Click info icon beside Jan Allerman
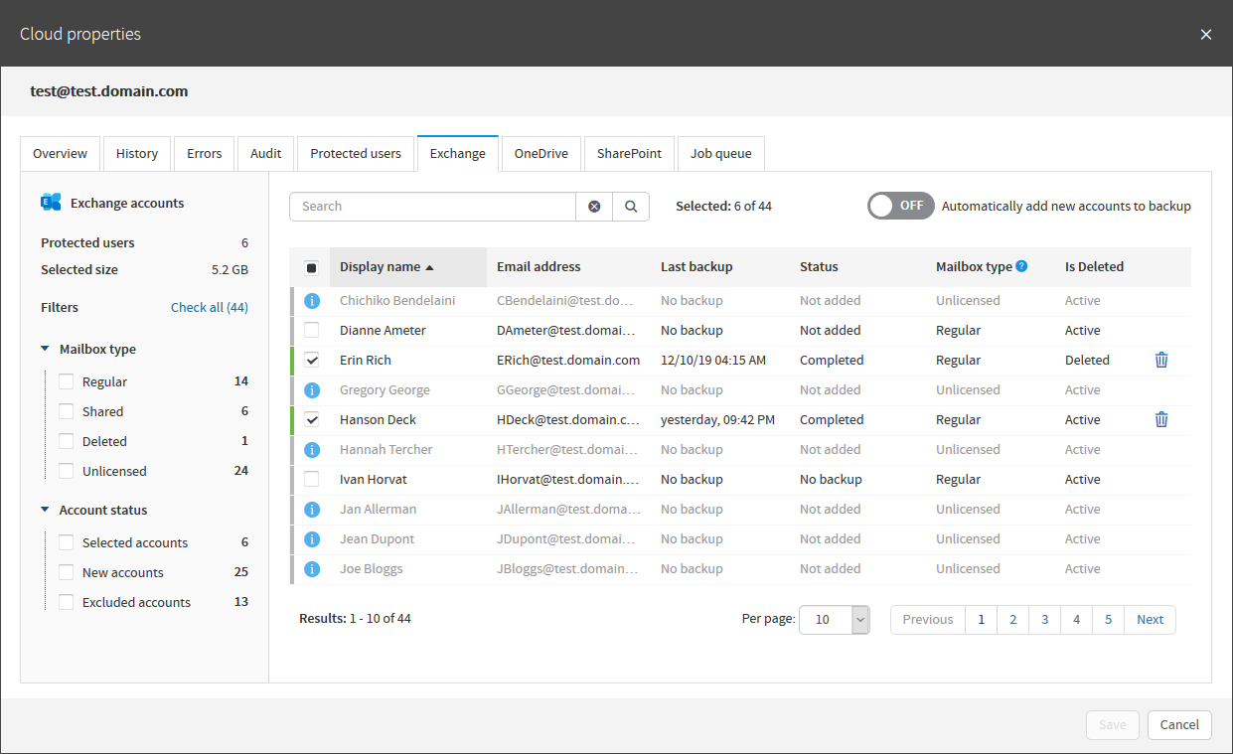This screenshot has height=754, width=1233. tap(312, 509)
